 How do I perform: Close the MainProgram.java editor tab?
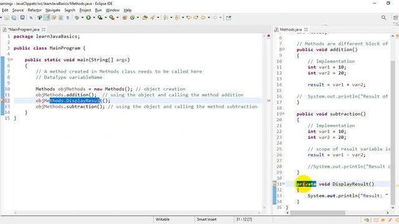click(x=44, y=29)
